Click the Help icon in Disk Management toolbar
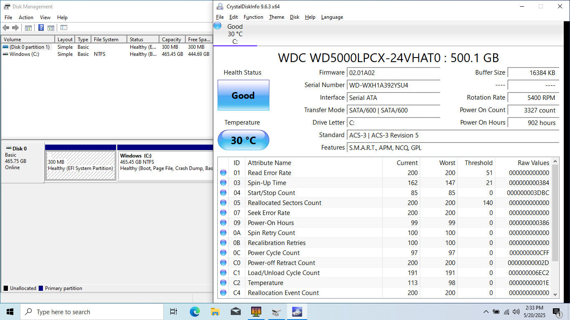 [x=41, y=28]
